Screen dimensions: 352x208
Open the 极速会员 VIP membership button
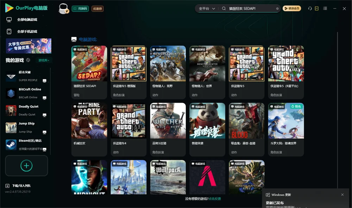tap(292, 8)
